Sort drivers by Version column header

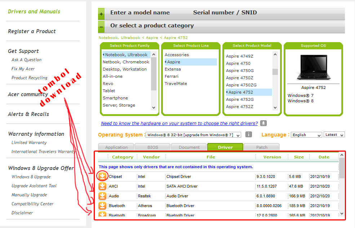click(x=272, y=157)
